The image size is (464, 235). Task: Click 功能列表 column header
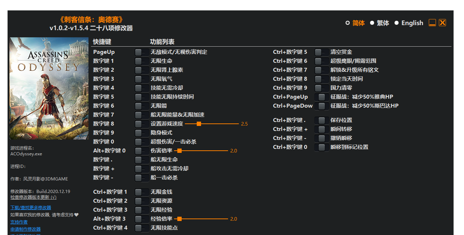[162, 42]
